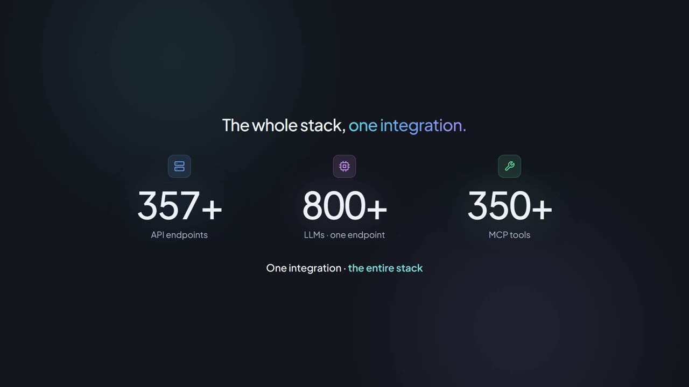
Task: Click the white 'One integration' tagline text
Action: click(304, 268)
